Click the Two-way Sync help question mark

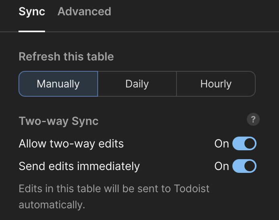tap(253, 120)
